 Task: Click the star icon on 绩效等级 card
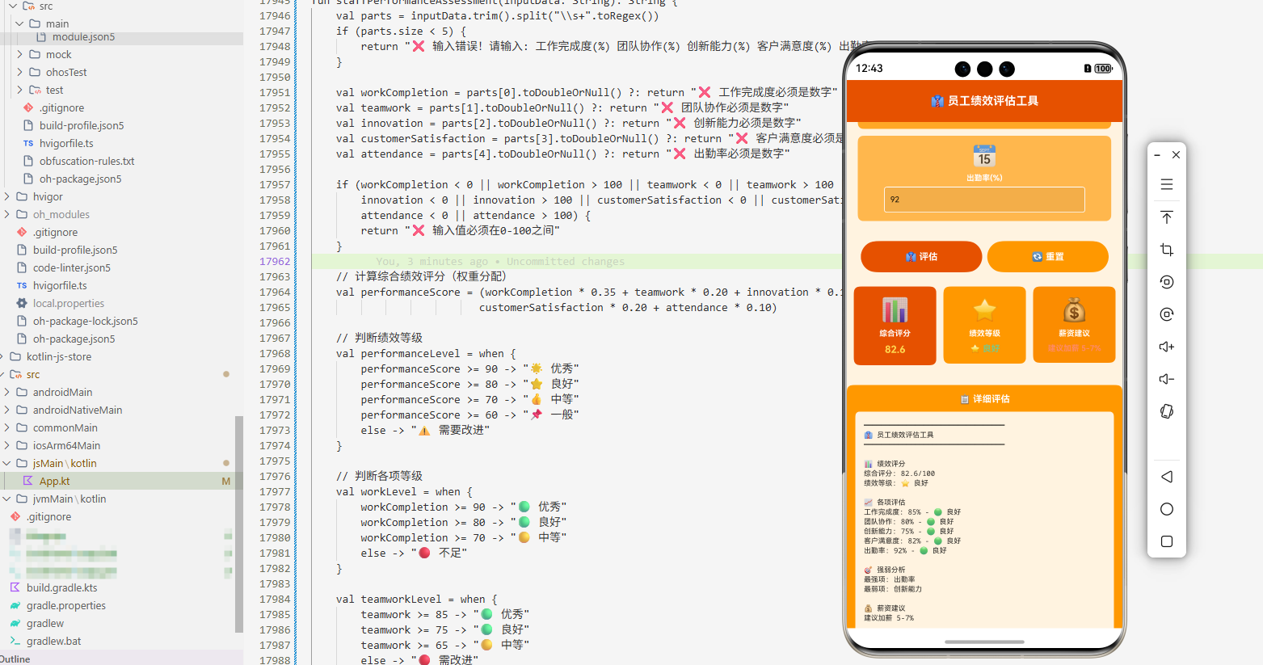(984, 309)
